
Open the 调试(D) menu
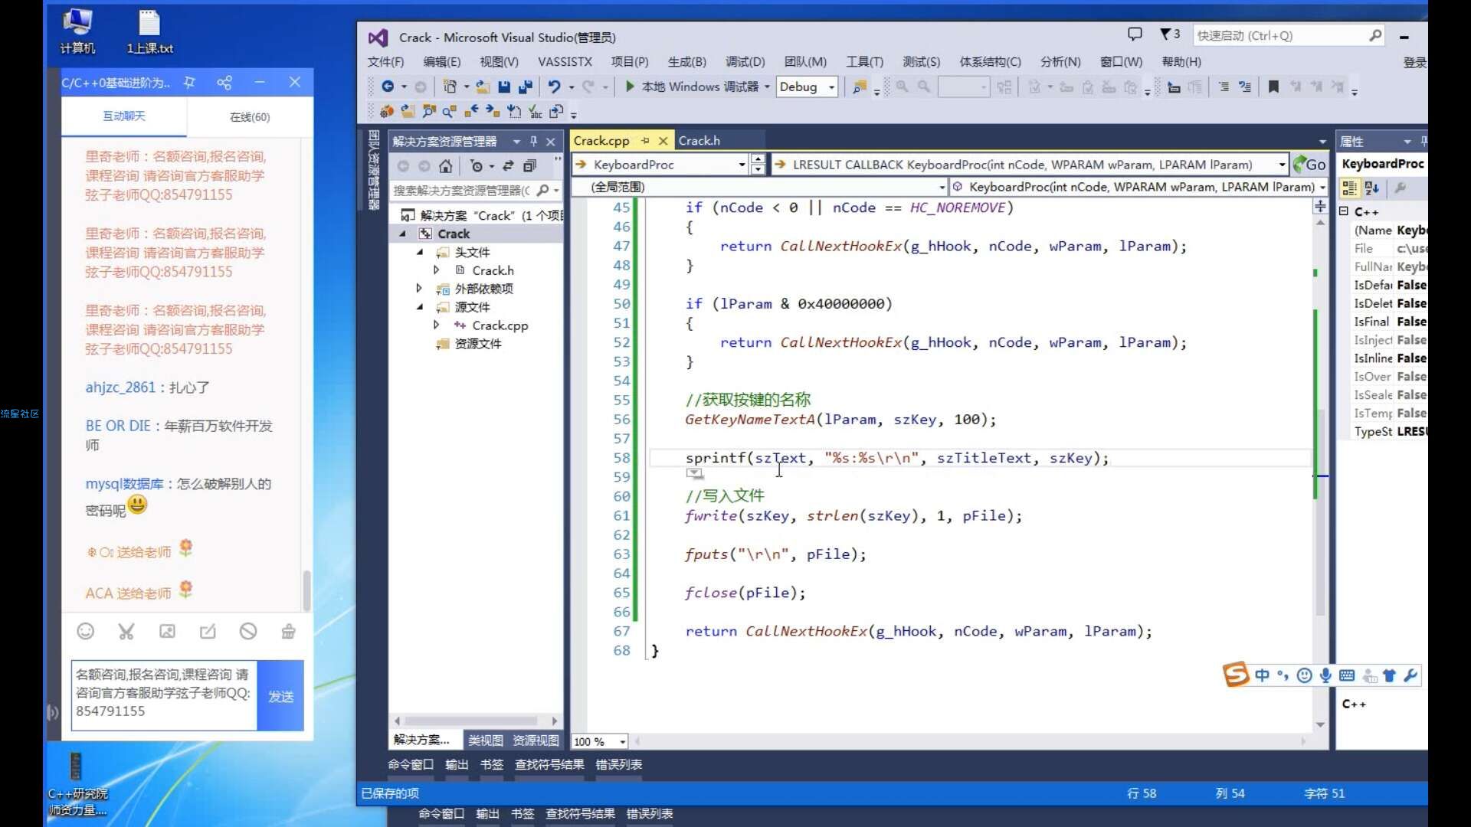click(x=745, y=62)
